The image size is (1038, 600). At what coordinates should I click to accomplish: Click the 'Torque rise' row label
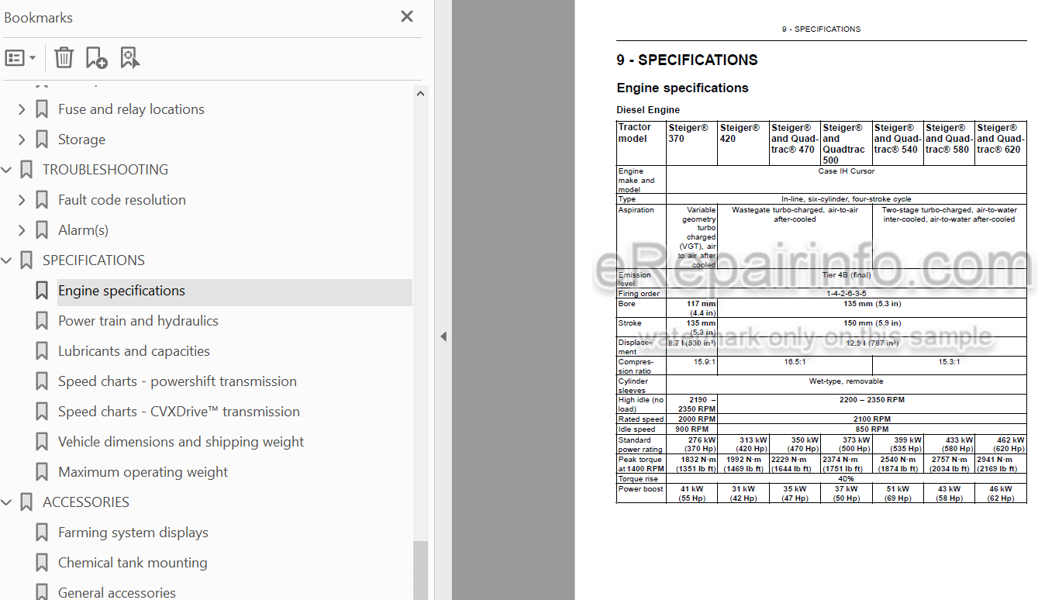640,479
